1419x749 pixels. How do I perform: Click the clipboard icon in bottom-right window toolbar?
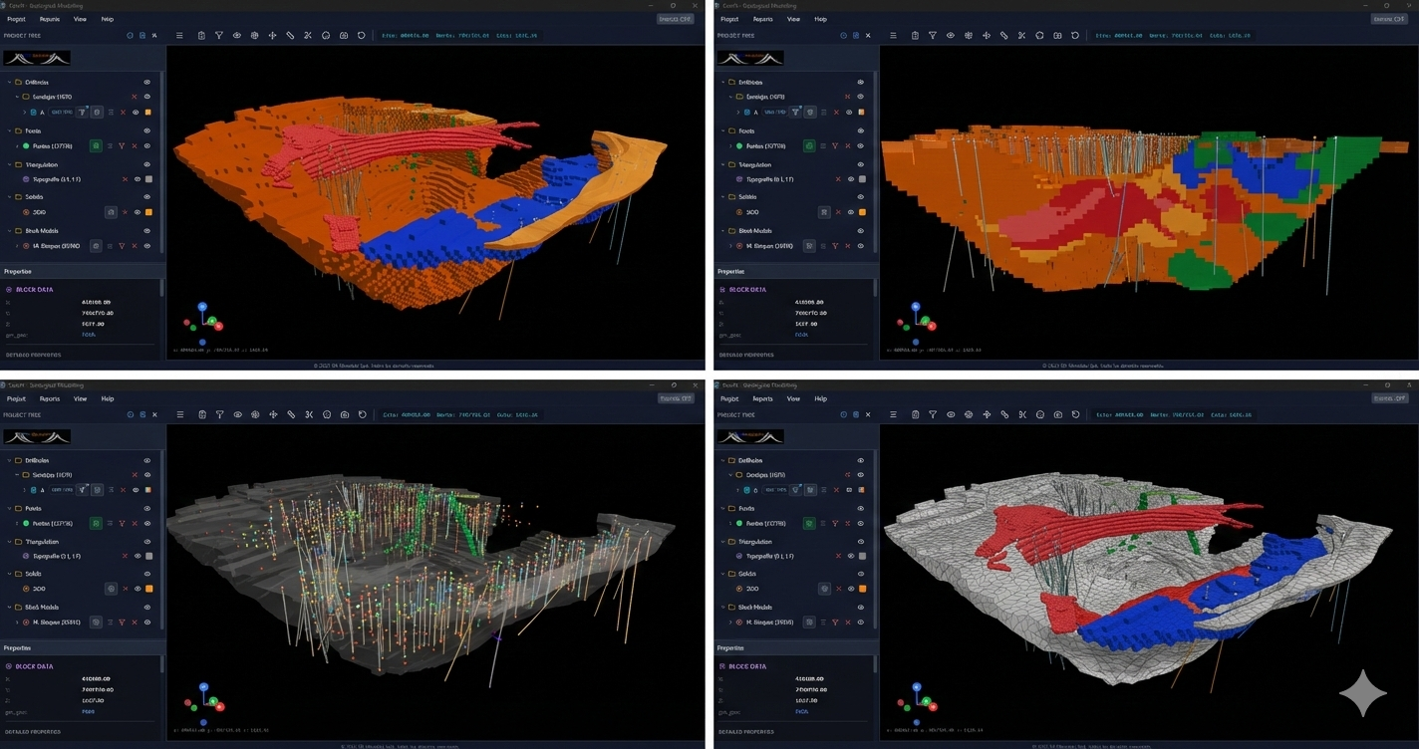(915, 414)
